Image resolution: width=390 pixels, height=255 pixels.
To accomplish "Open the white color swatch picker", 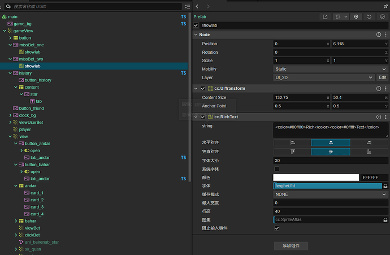I will [x=316, y=178].
